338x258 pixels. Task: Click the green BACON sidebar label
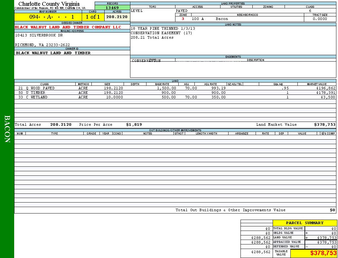pos(7,129)
